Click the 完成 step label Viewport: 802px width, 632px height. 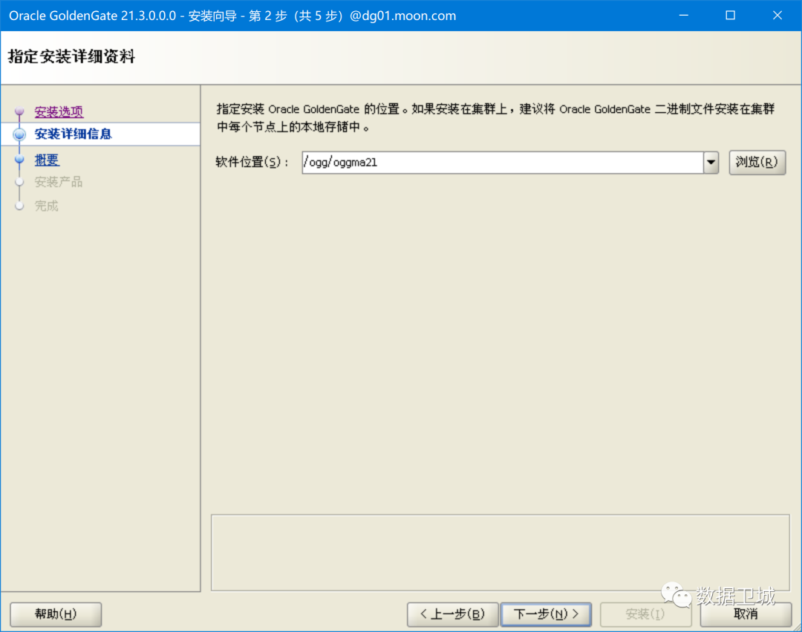47,206
